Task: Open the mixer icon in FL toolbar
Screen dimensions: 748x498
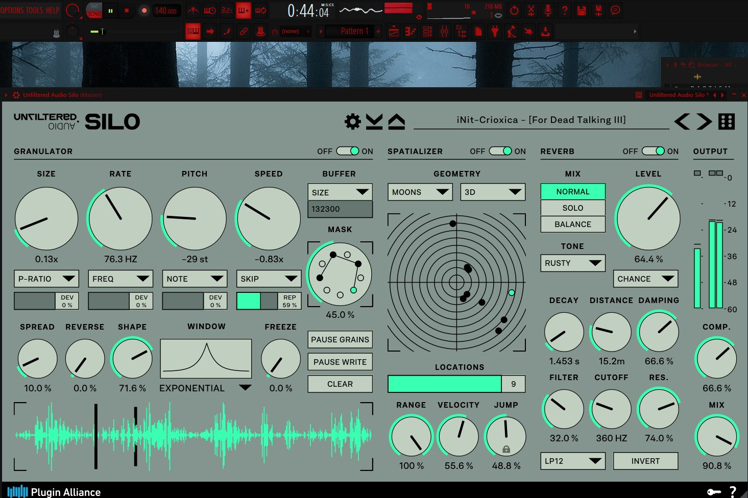Action: pyautogui.click(x=444, y=32)
